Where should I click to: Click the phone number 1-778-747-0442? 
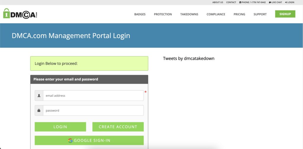[258, 2]
